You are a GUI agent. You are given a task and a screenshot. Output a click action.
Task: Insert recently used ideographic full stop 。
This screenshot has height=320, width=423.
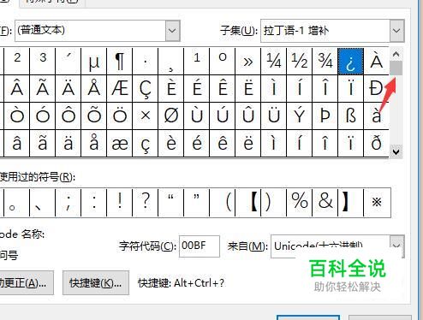pos(17,202)
